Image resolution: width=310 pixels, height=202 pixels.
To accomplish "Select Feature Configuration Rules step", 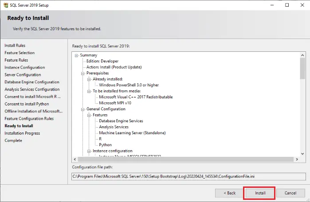I will click(x=29, y=118).
